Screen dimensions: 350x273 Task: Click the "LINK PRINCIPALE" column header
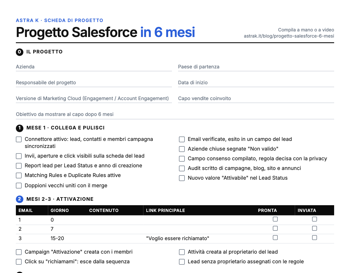coord(165,210)
